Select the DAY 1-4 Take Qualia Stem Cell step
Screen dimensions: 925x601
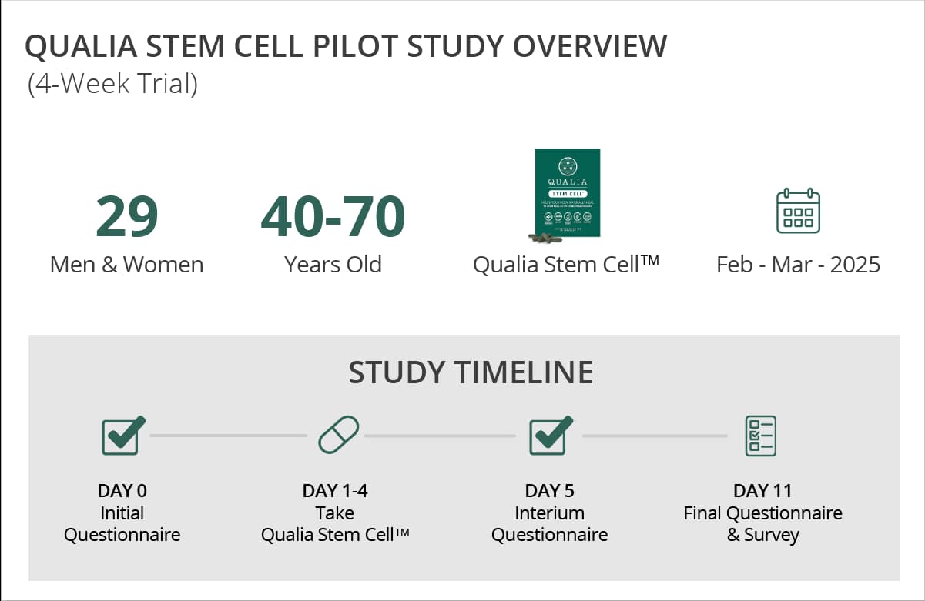(x=335, y=513)
